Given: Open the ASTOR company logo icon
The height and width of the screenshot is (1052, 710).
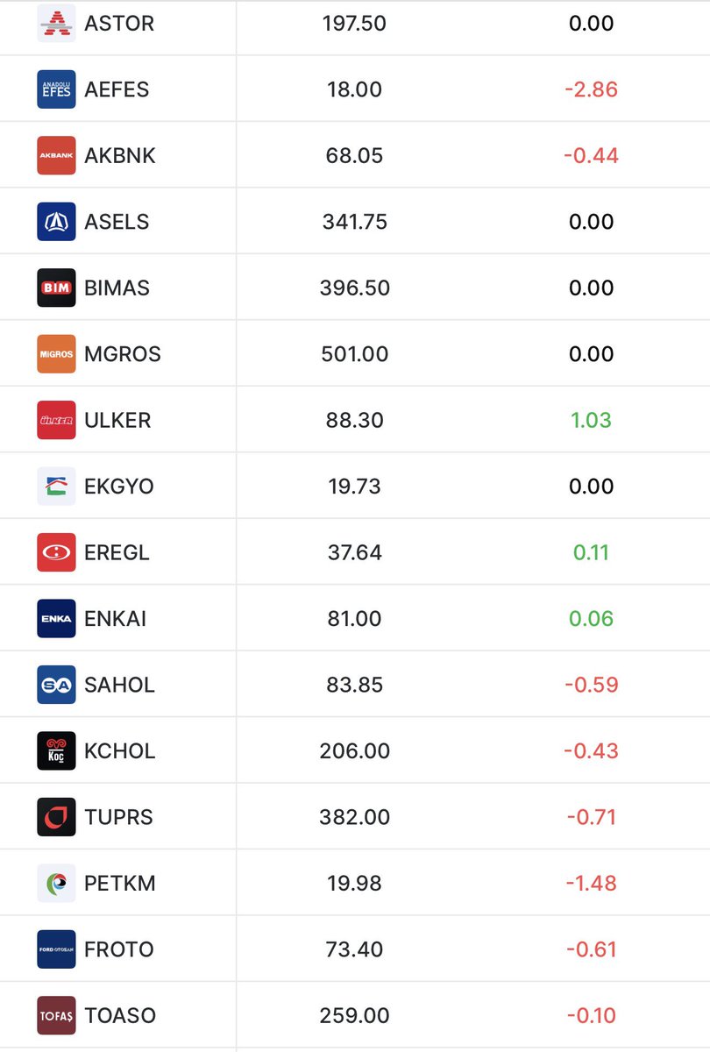Looking at the screenshot, I should 56,23.
